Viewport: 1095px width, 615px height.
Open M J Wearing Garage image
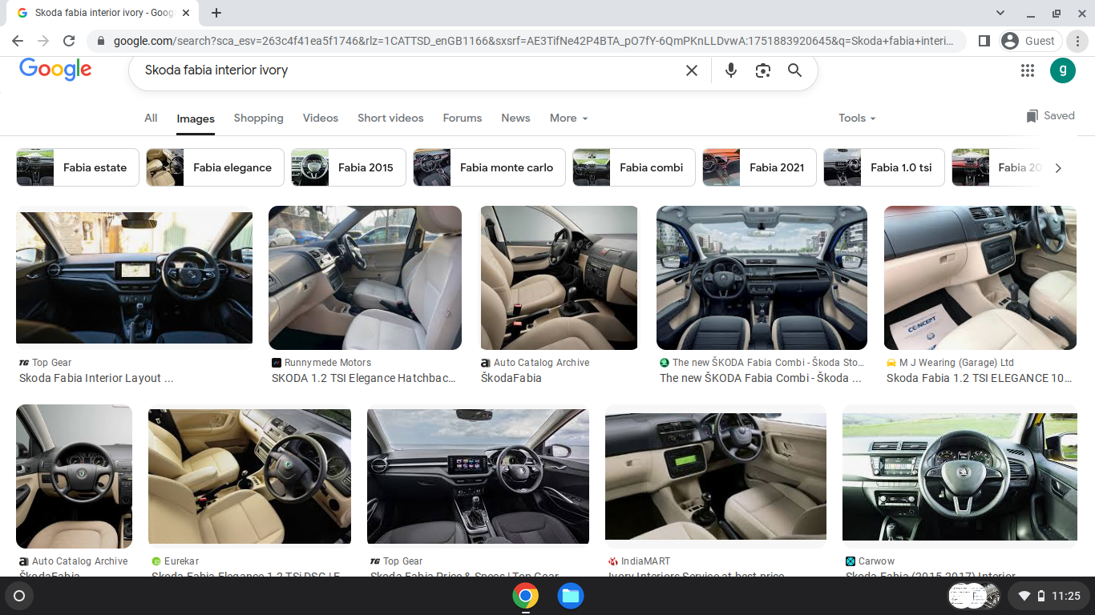(x=980, y=278)
